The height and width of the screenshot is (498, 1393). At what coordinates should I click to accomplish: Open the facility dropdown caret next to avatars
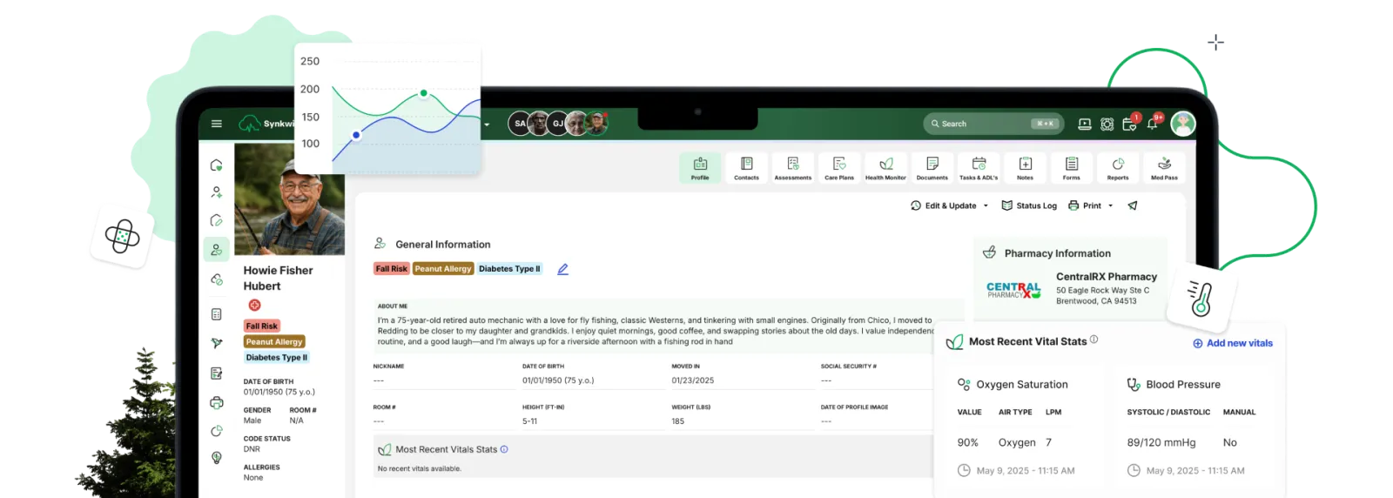(487, 124)
